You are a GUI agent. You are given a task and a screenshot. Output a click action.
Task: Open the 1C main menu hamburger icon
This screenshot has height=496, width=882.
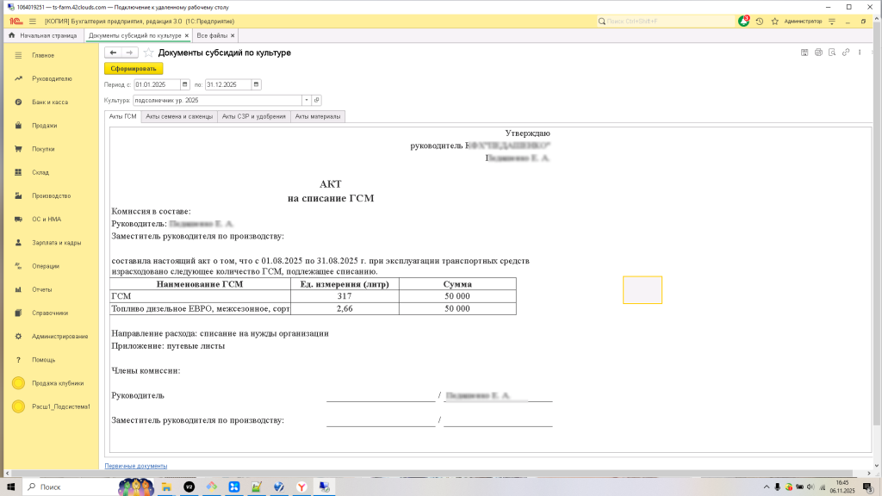(x=33, y=22)
